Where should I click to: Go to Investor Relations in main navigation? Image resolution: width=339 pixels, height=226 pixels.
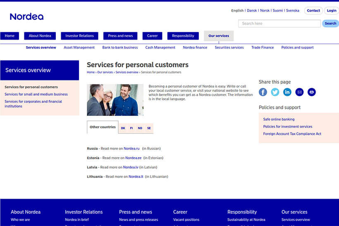pyautogui.click(x=79, y=36)
